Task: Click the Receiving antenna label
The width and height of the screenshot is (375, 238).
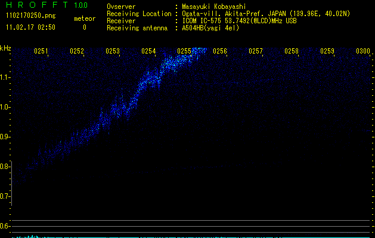Action: coord(137,28)
